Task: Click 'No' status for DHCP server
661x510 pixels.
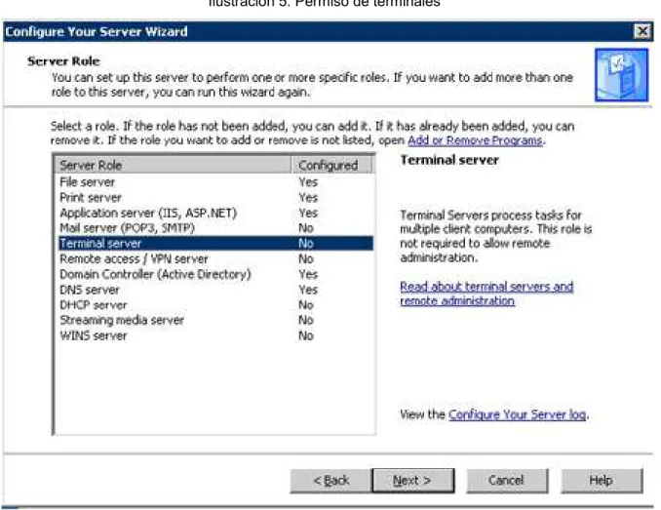Action: [306, 305]
